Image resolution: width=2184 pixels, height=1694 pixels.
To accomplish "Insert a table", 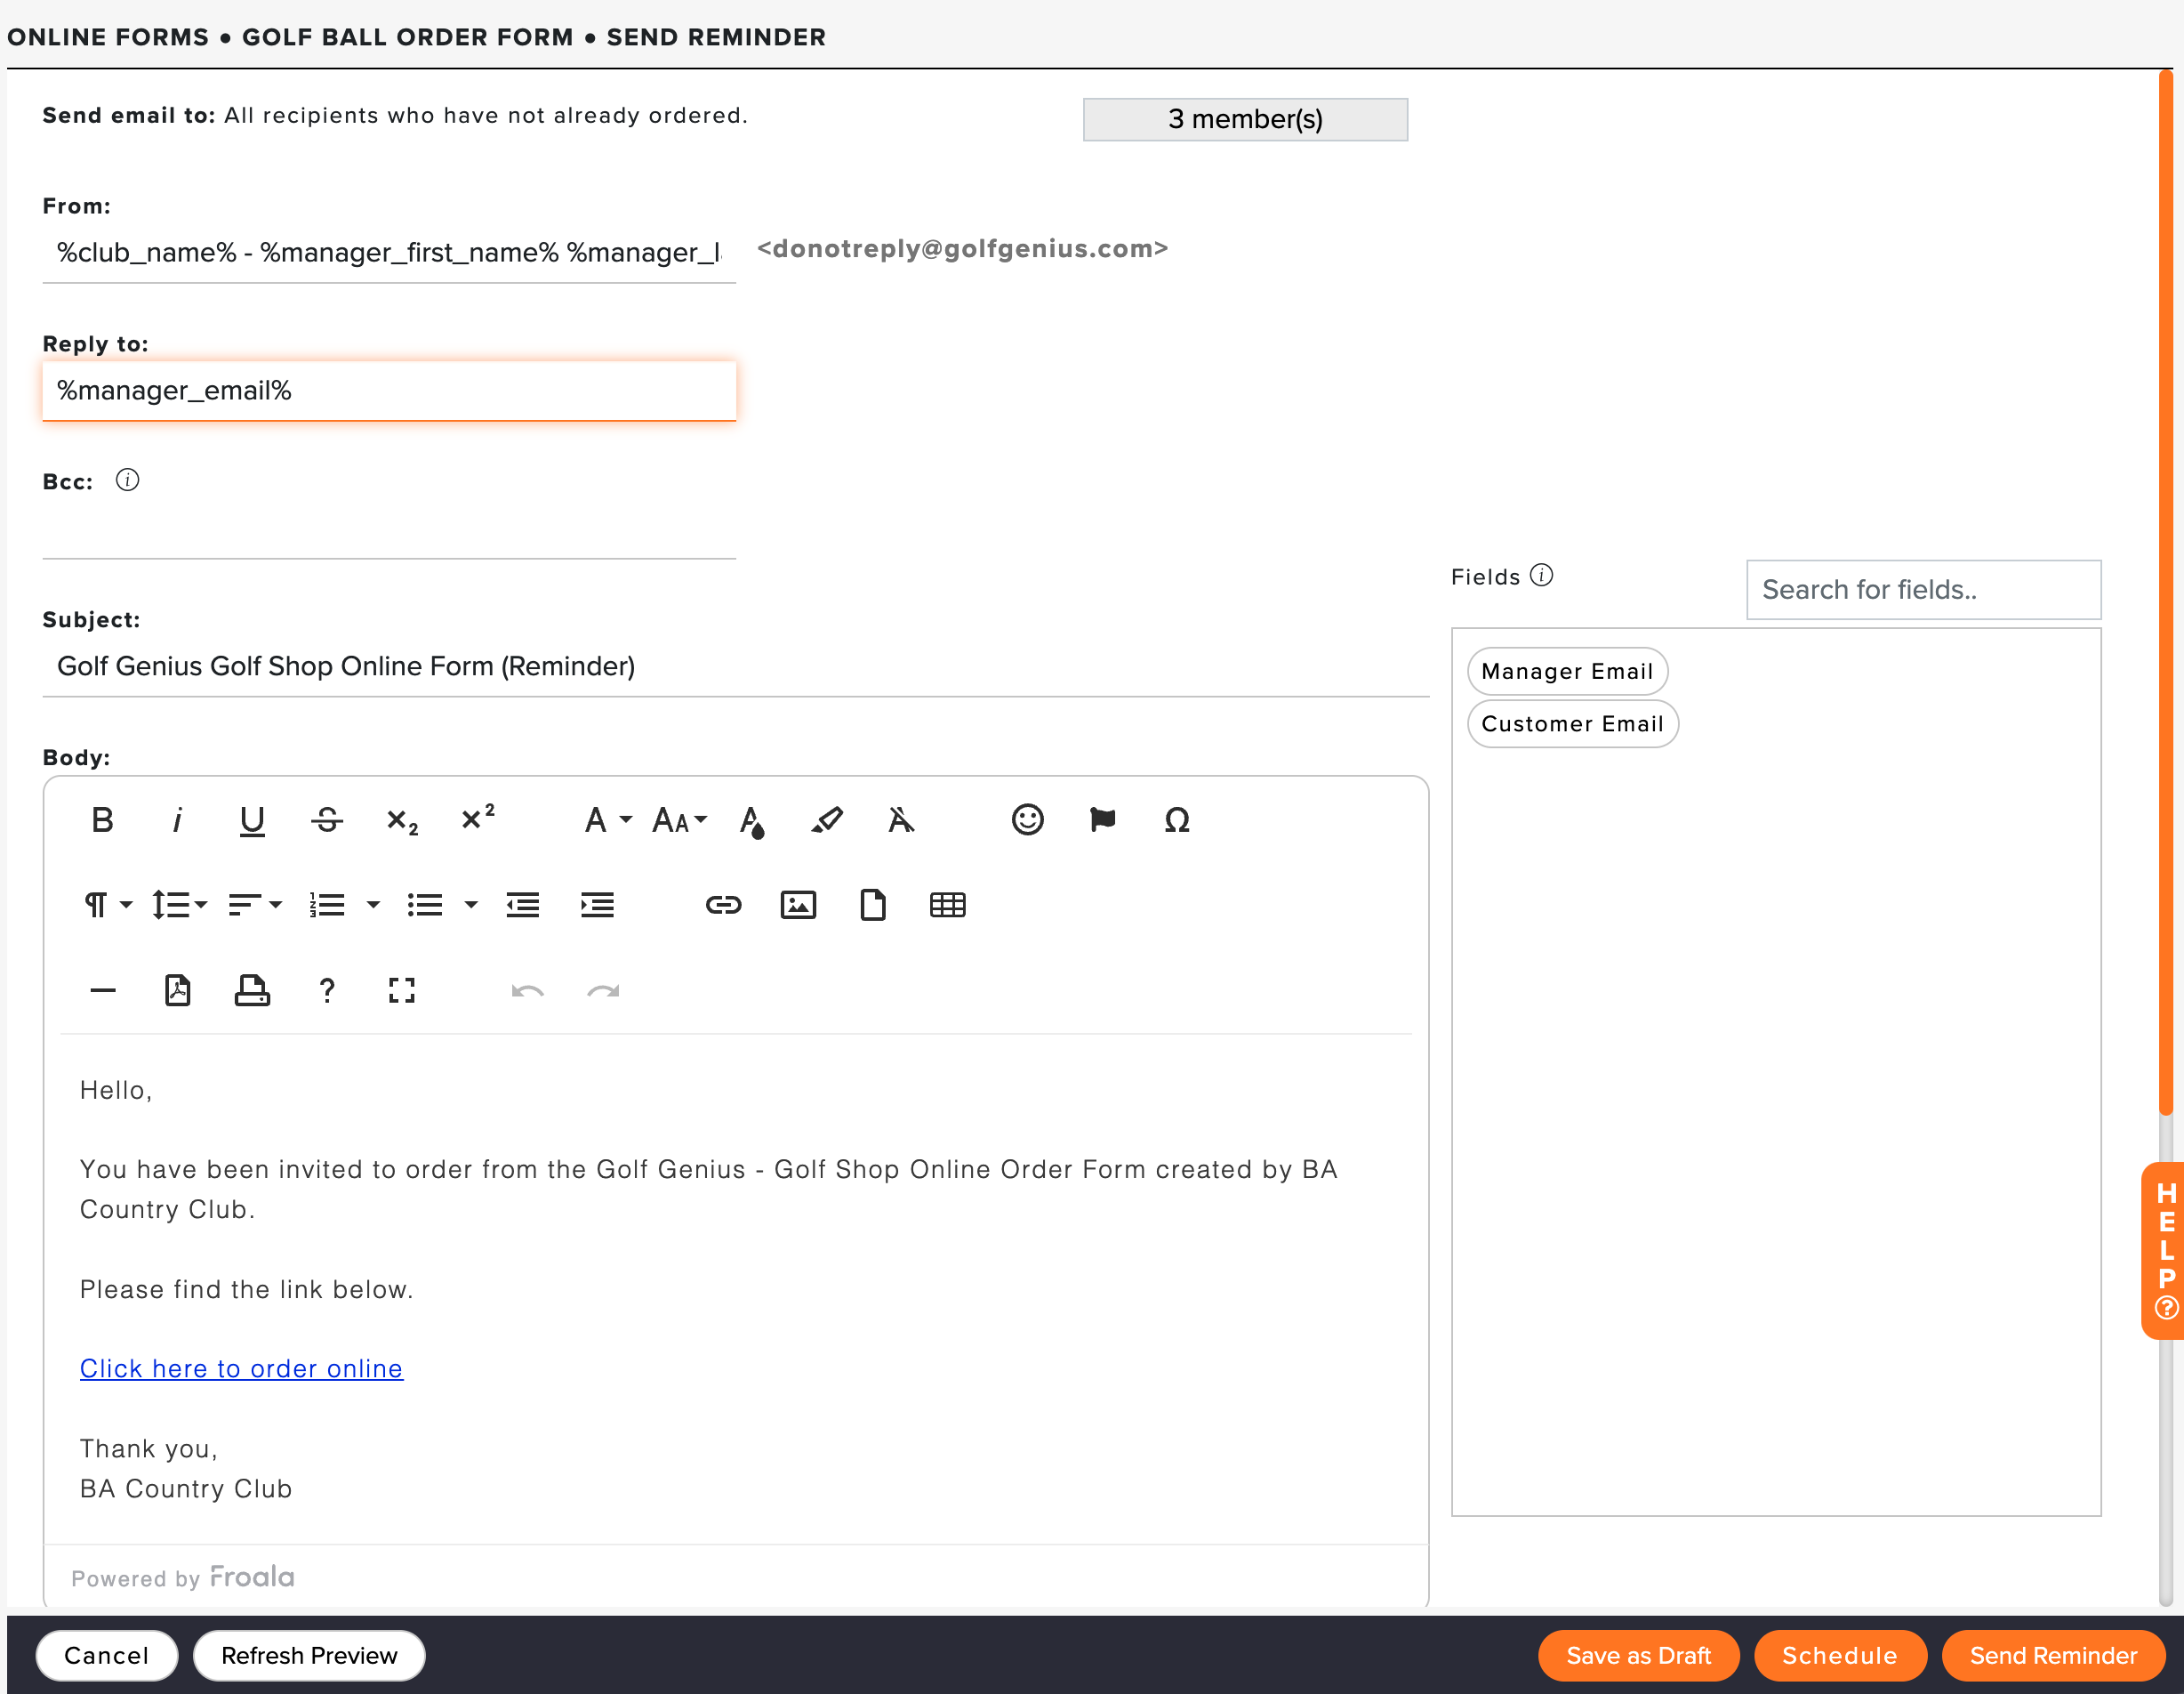I will (948, 906).
